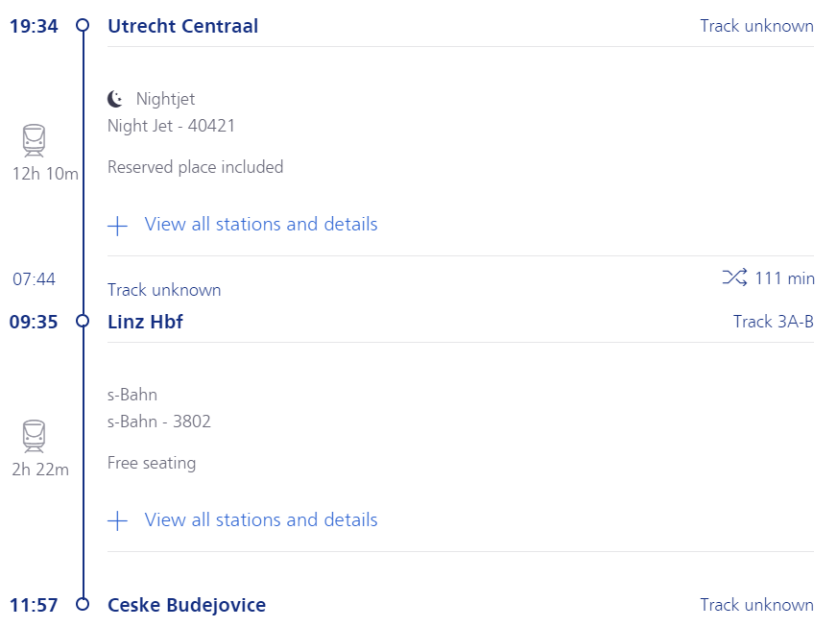Click the 19:34 departure time
837x627 pixels.
[x=34, y=26]
